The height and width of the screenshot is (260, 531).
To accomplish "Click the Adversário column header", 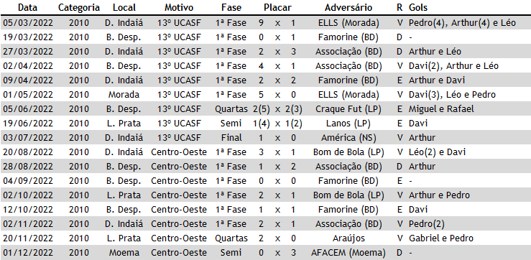I will (x=348, y=7).
